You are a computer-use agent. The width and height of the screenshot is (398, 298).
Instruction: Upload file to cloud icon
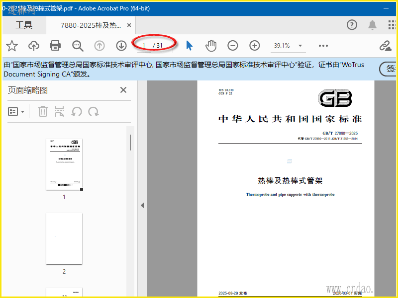pos(34,46)
